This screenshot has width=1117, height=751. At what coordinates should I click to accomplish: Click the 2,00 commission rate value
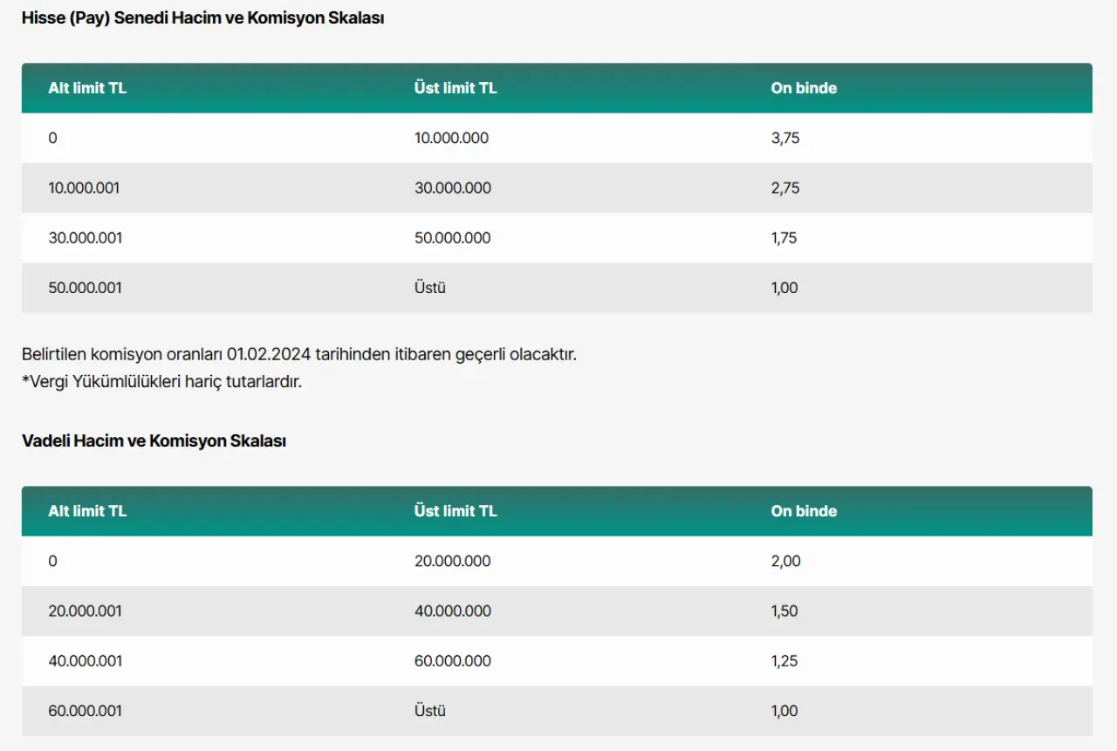[x=785, y=561]
